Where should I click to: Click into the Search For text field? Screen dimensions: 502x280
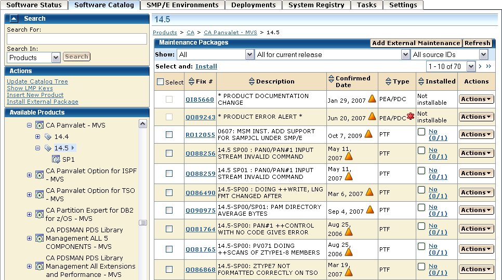pyautogui.click(x=77, y=39)
